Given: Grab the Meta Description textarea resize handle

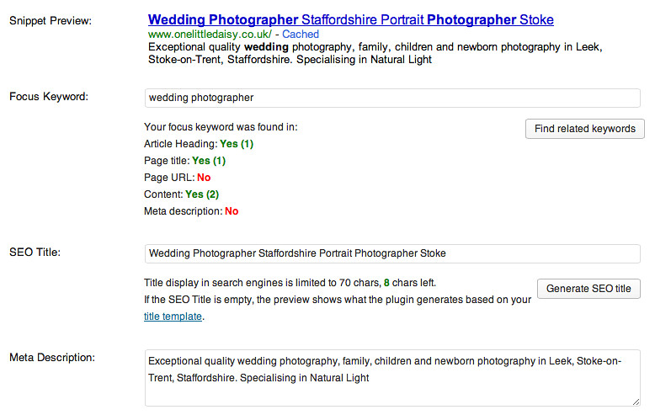Looking at the screenshot, I should (x=636, y=402).
